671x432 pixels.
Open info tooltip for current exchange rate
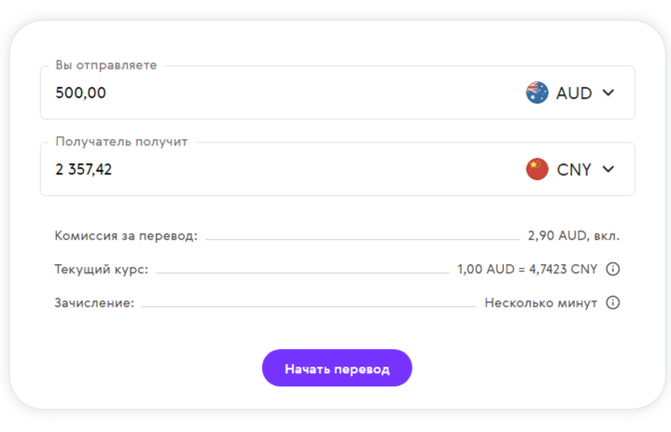pos(613,270)
